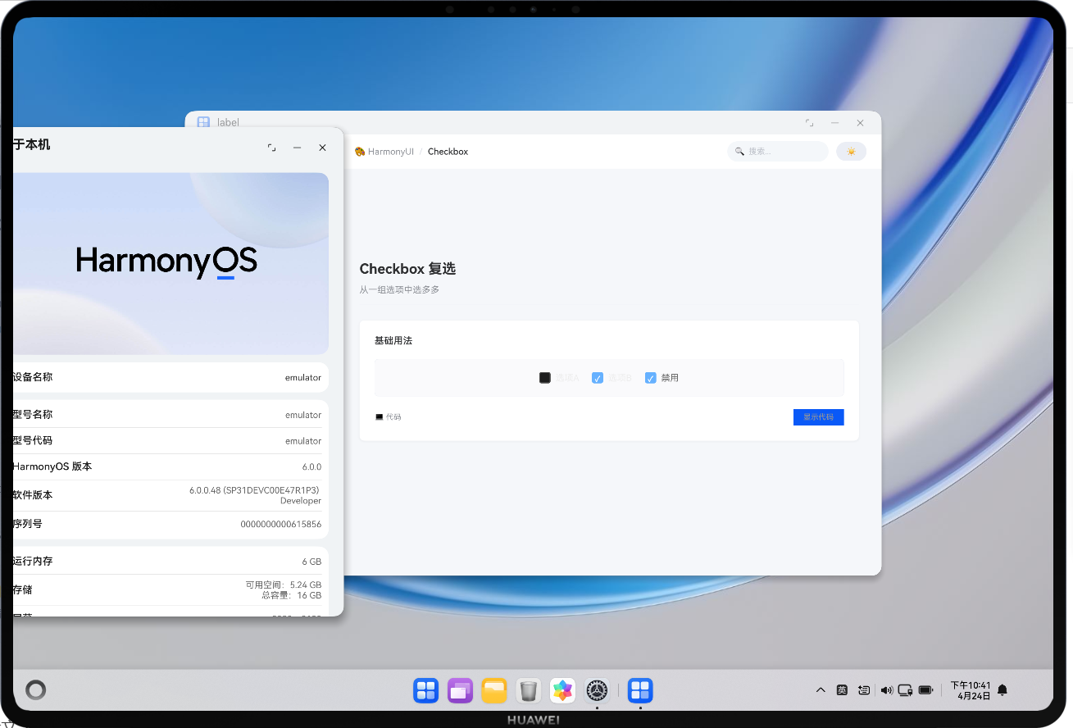This screenshot has height=728, width=1073.
Task: Click the 代码 laptop icon
Action: [x=379, y=417]
